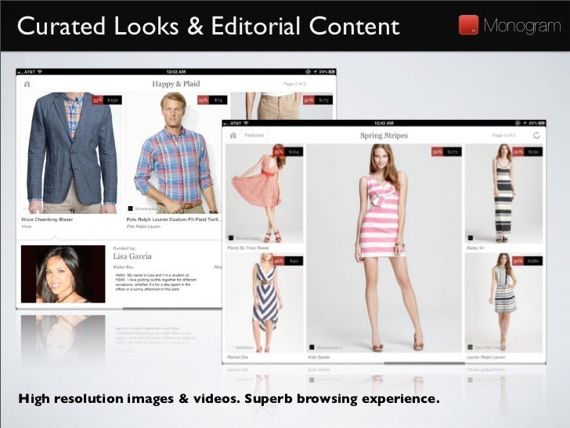Image resolution: width=570 pixels, height=428 pixels.
Task: Open the coral pleated dress image
Action: (265, 194)
